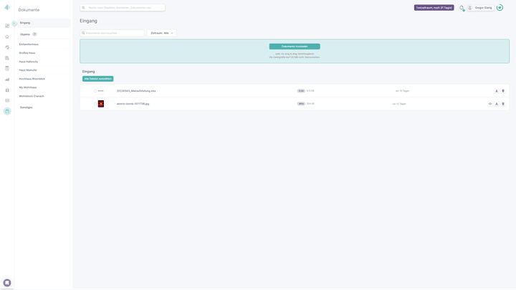Select Haus Hafencity in document list
Viewport: 516px width, 290px height.
pyautogui.click(x=29, y=62)
